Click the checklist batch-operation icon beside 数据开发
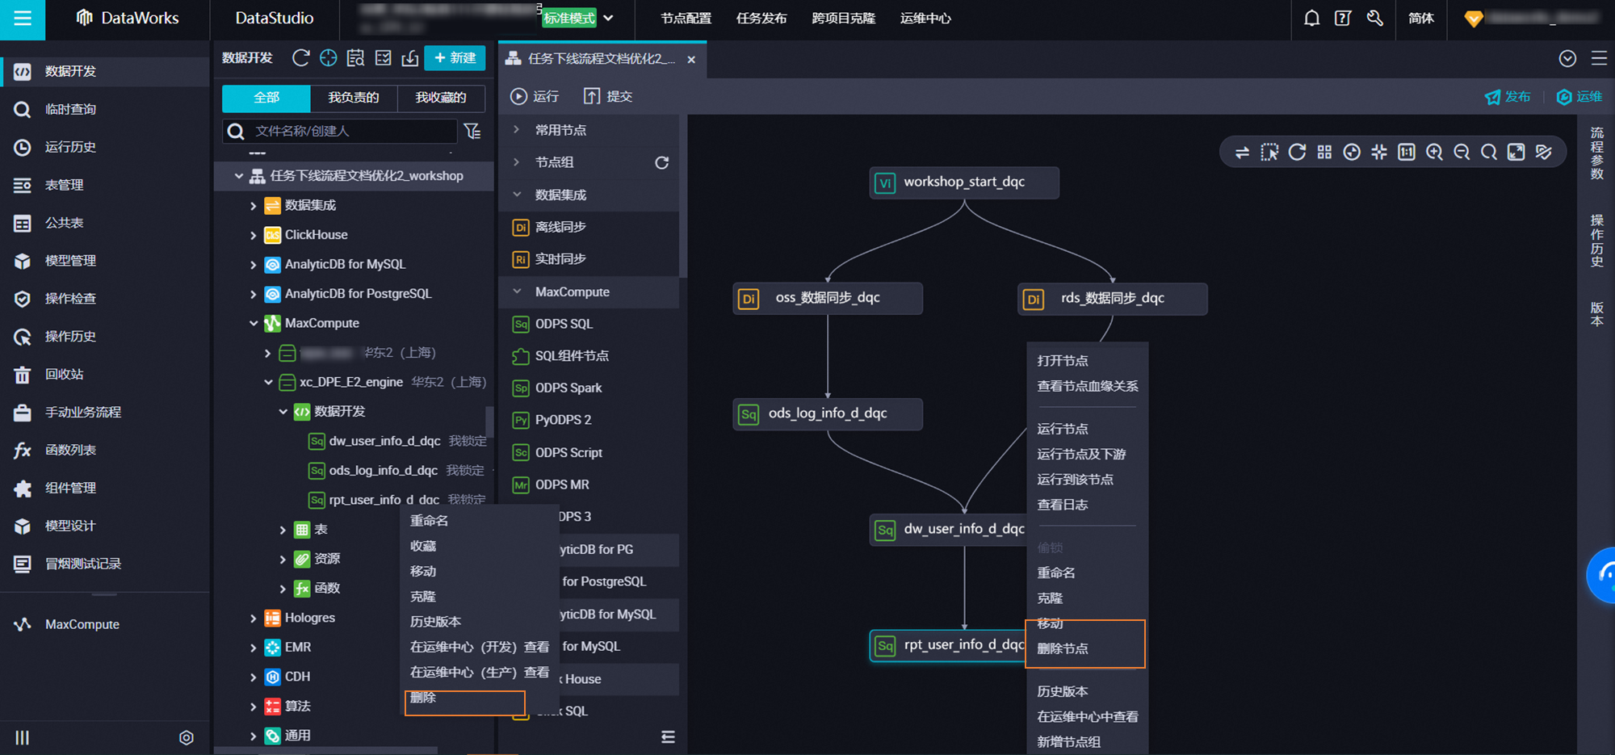This screenshot has width=1615, height=755. pos(384,58)
